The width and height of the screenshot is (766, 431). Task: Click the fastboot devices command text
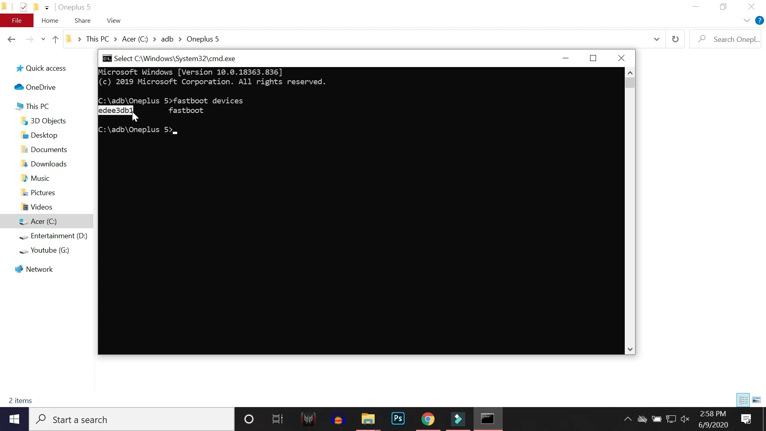click(208, 101)
